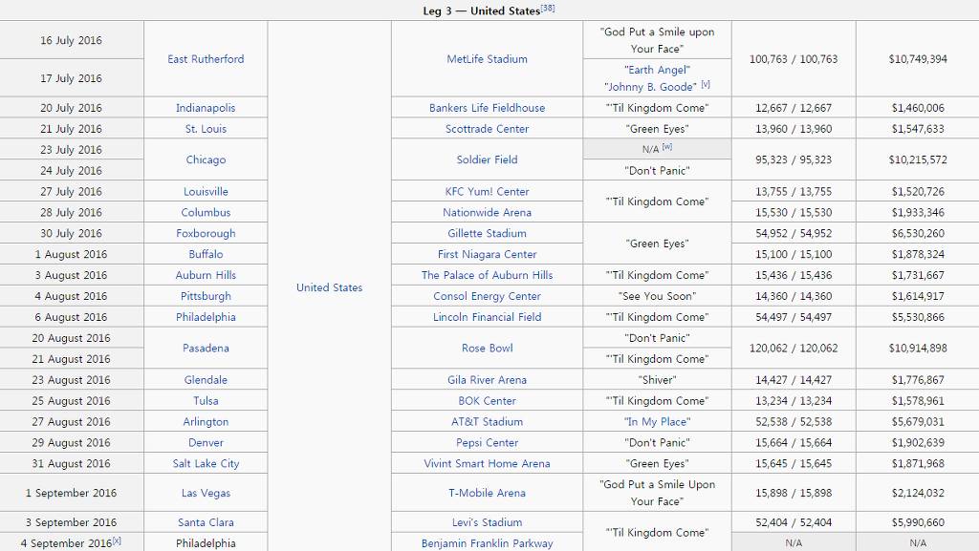Follow the Vivint Smart Home Arena link
979x551 pixels.
(487, 464)
